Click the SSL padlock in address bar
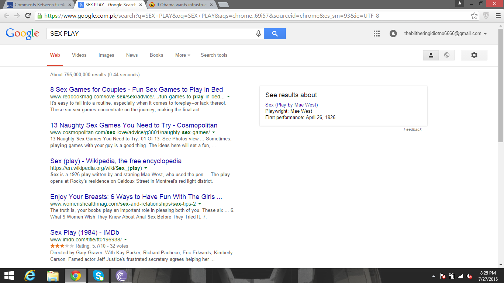504x283 pixels. 39,15
